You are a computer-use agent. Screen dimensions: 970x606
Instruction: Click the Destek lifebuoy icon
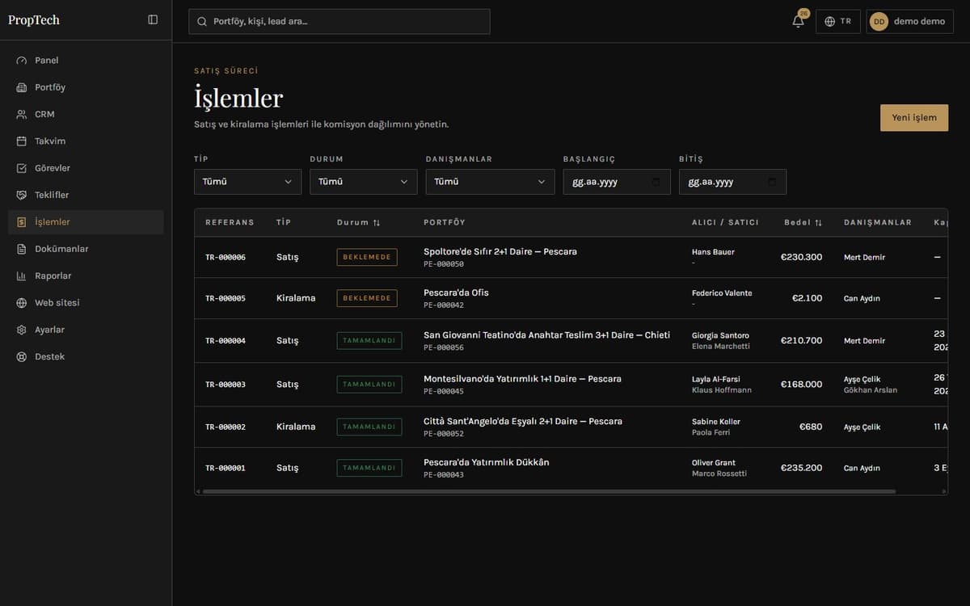pos(22,357)
